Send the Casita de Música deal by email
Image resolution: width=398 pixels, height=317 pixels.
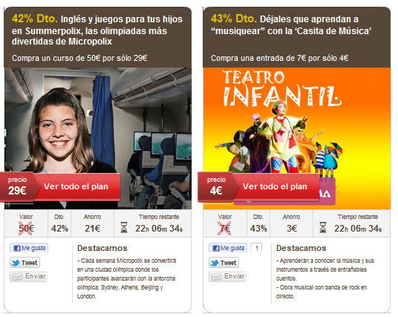(228, 276)
